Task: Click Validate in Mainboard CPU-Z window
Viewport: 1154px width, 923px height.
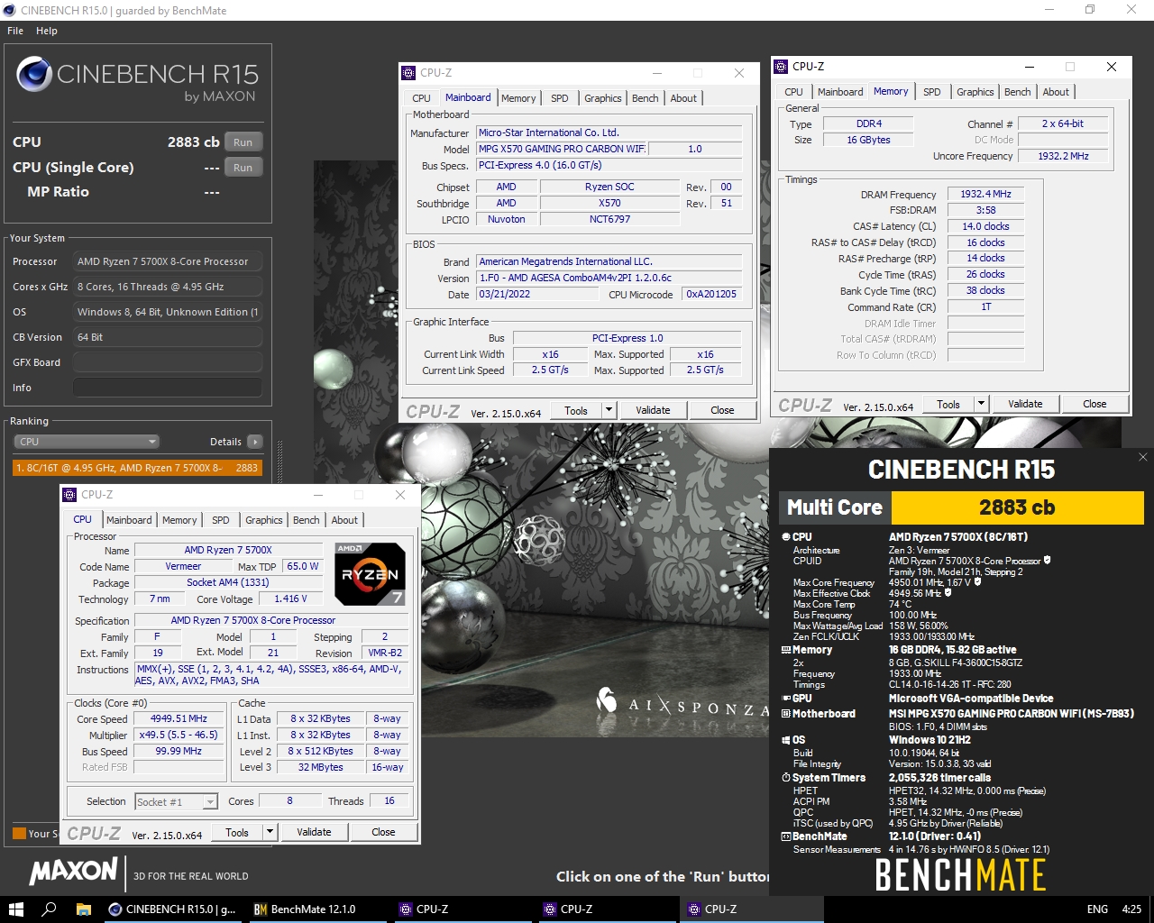Action: [653, 410]
